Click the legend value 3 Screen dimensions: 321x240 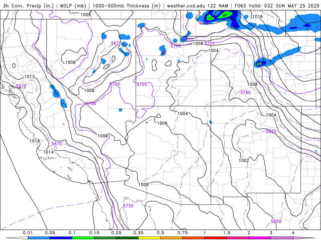[x=271, y=233]
